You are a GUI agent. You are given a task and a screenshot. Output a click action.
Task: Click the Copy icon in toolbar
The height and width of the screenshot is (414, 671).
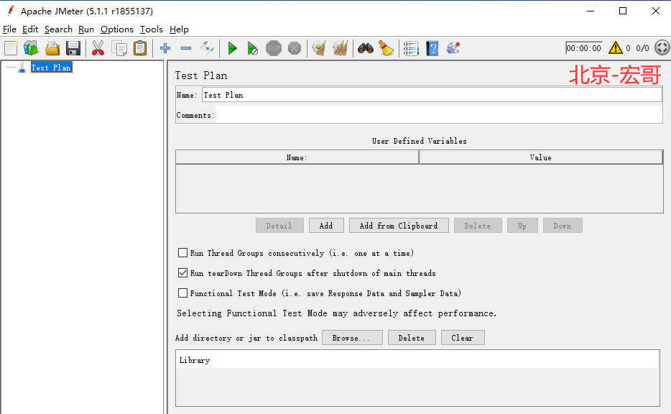tap(119, 48)
